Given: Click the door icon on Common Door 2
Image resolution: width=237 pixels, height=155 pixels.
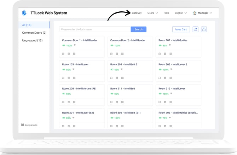Looking at the screenshot, I should pyautogui.click(x=117, y=54).
